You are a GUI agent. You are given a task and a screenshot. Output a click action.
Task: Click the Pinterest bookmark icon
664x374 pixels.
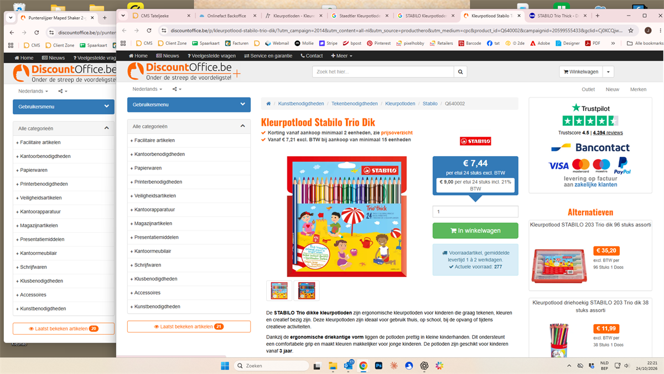(370, 43)
